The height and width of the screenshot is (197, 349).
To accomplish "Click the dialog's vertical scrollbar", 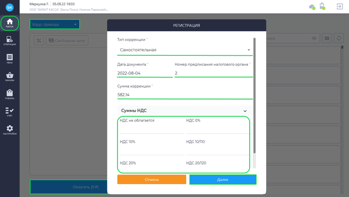I will (x=255, y=95).
